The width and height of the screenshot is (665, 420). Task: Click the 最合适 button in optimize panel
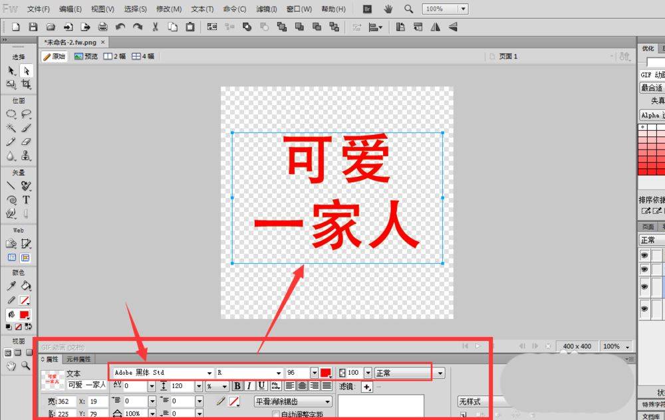tap(651, 88)
